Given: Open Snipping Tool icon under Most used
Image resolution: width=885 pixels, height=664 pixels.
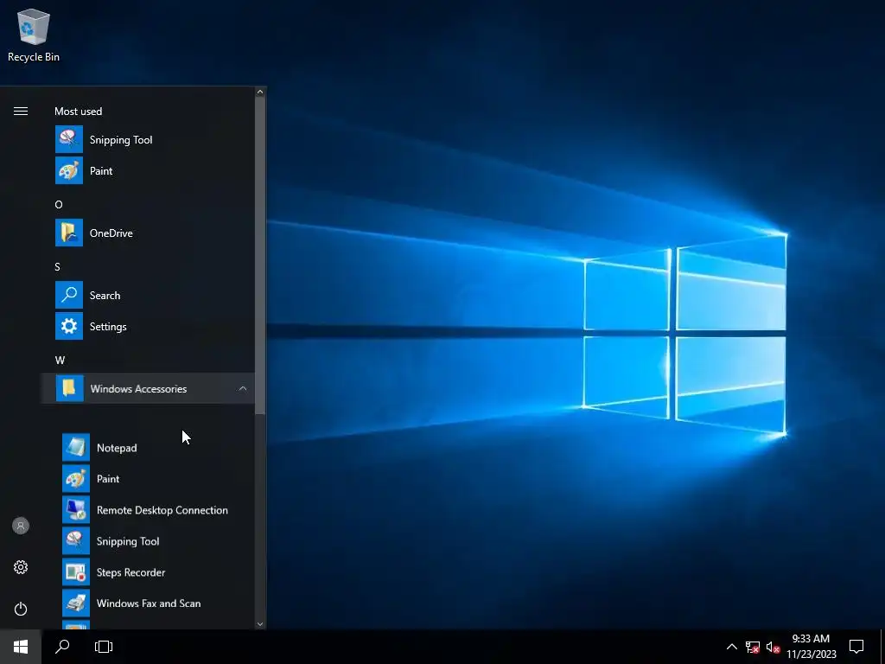Looking at the screenshot, I should click(69, 139).
